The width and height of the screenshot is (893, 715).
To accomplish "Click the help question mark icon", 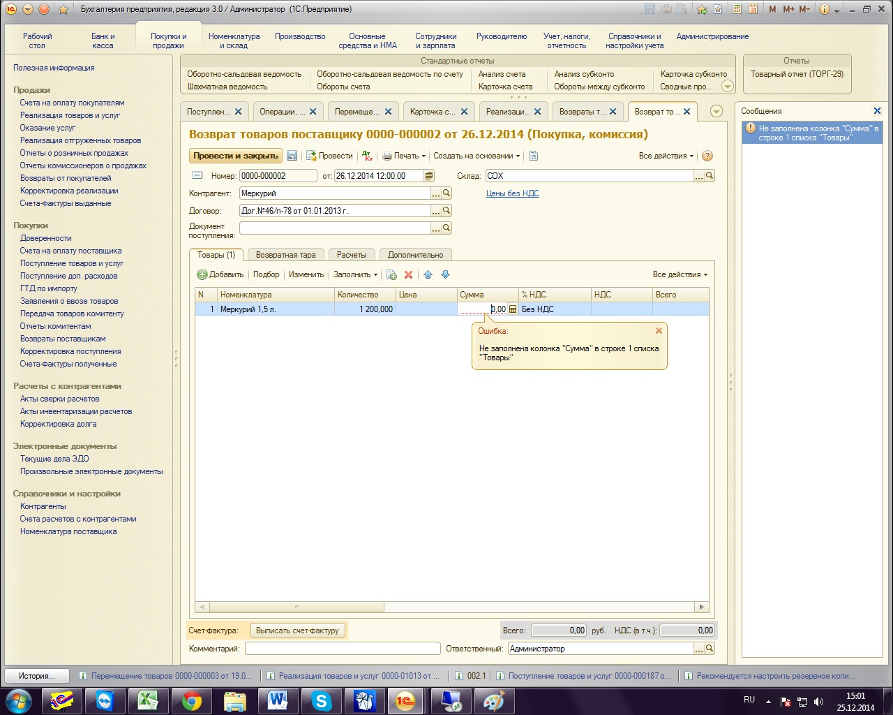I will pos(707,156).
